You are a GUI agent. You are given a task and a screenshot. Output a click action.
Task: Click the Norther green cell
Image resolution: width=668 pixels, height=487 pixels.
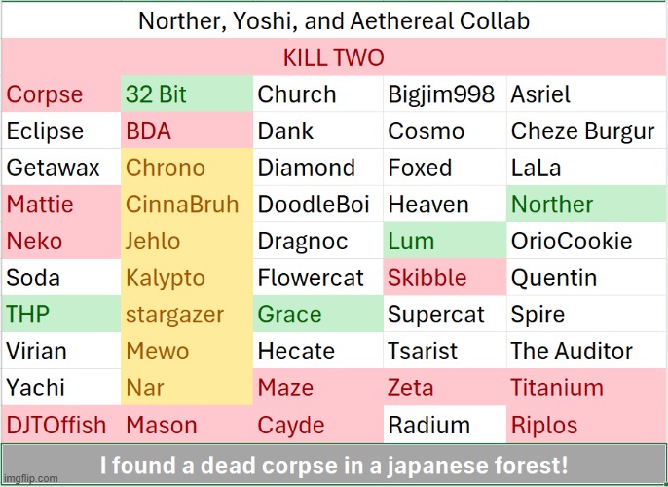point(586,205)
